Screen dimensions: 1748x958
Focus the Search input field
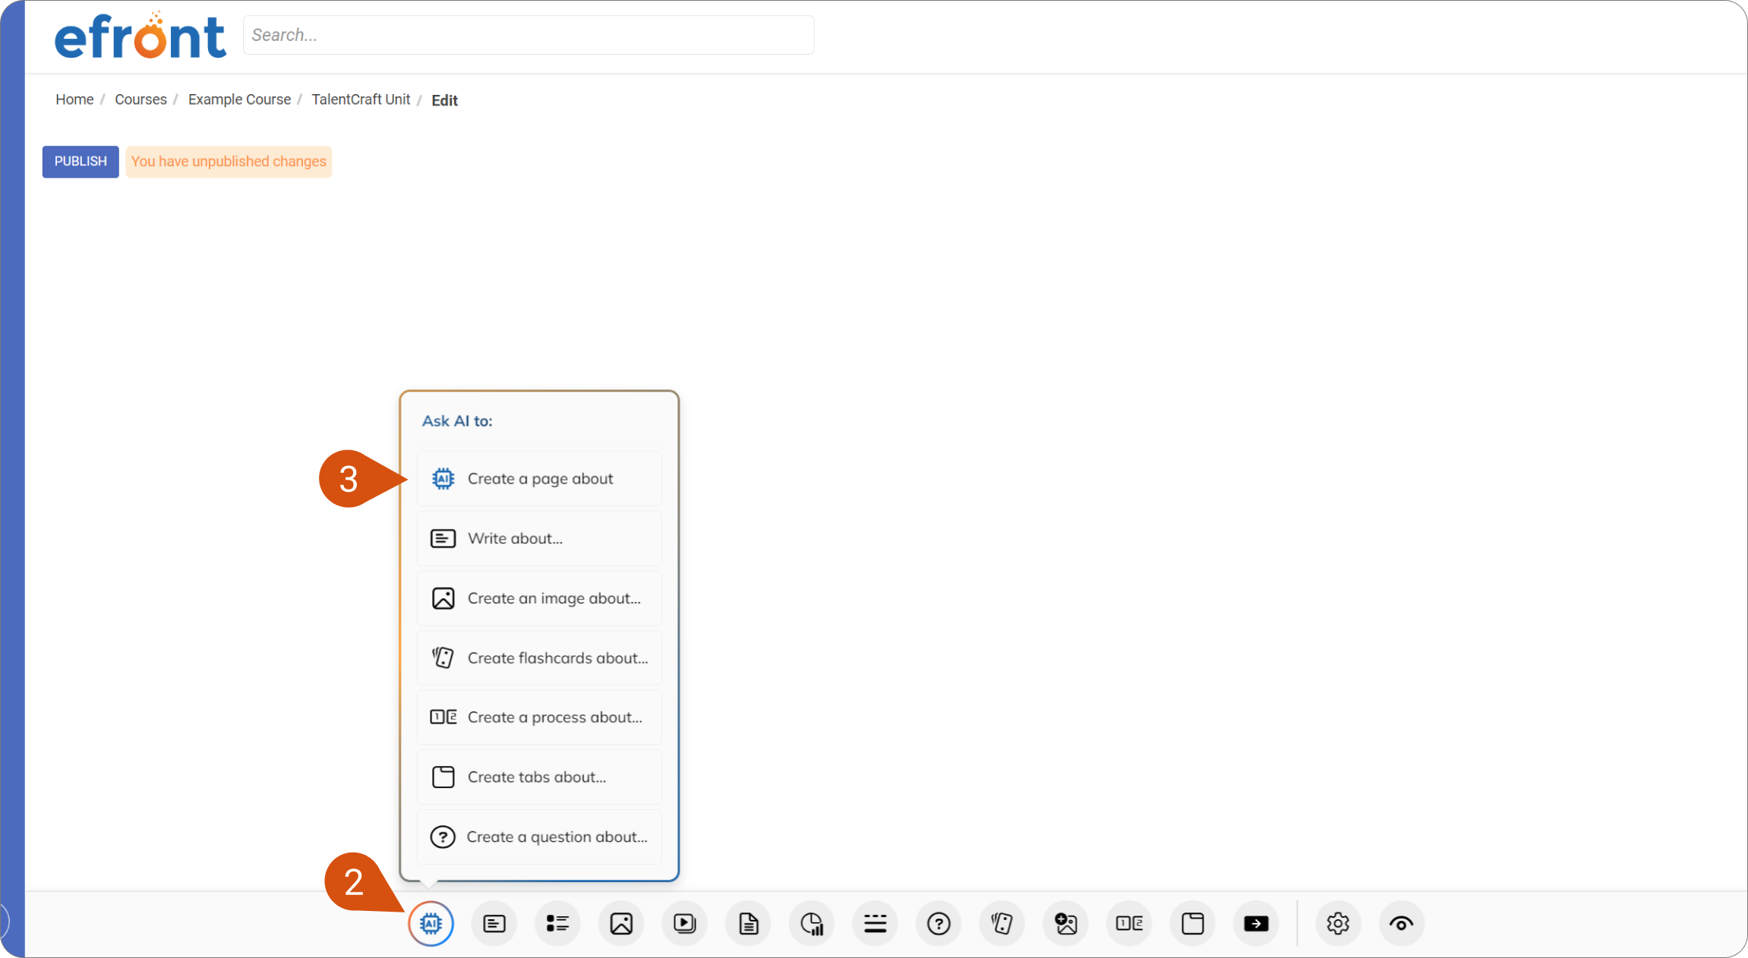(529, 35)
